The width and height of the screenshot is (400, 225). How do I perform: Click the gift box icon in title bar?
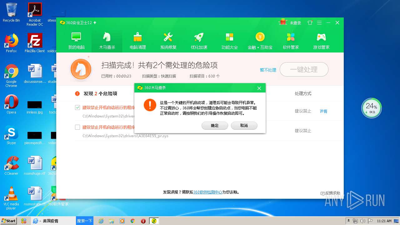283,22
